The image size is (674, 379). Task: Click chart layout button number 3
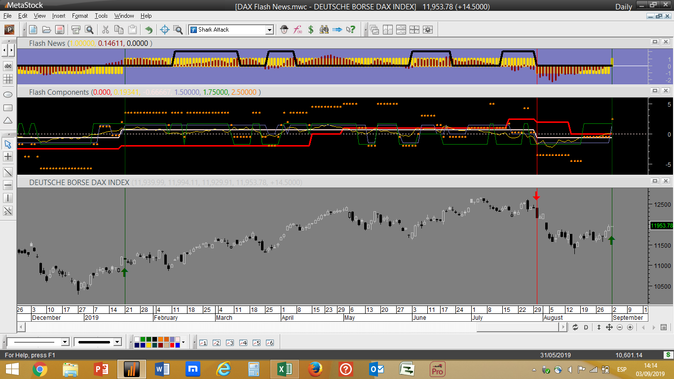(229, 342)
